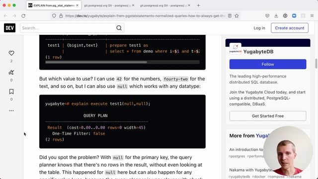This screenshot has height=179, width=318.
Task: Add a unicorn reaction
Action: click(x=11, y=72)
